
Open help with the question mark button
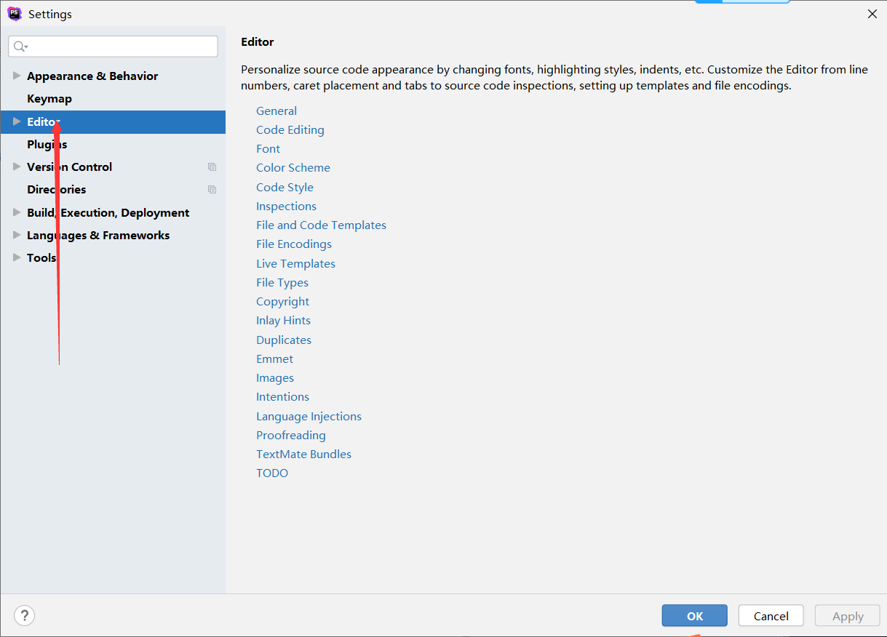25,616
